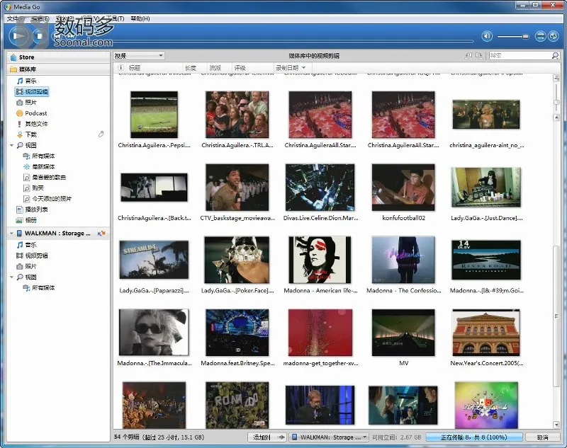This screenshot has height=448, width=567.
Task: Select the 今天添加的照片 view
Action: [47, 199]
